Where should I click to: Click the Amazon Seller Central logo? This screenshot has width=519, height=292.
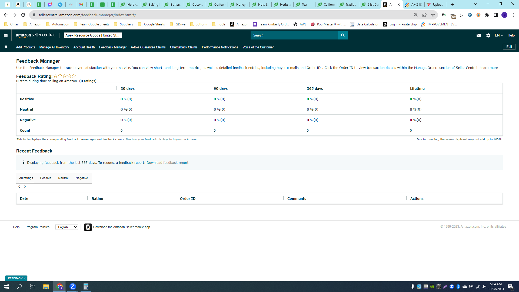click(35, 35)
